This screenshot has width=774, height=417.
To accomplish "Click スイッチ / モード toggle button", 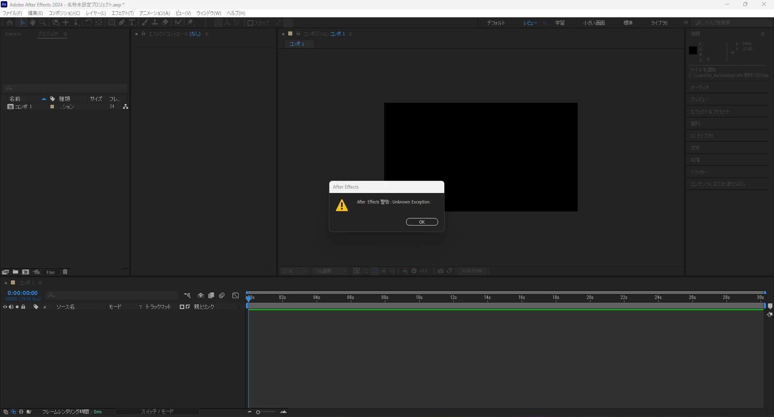I will point(157,412).
